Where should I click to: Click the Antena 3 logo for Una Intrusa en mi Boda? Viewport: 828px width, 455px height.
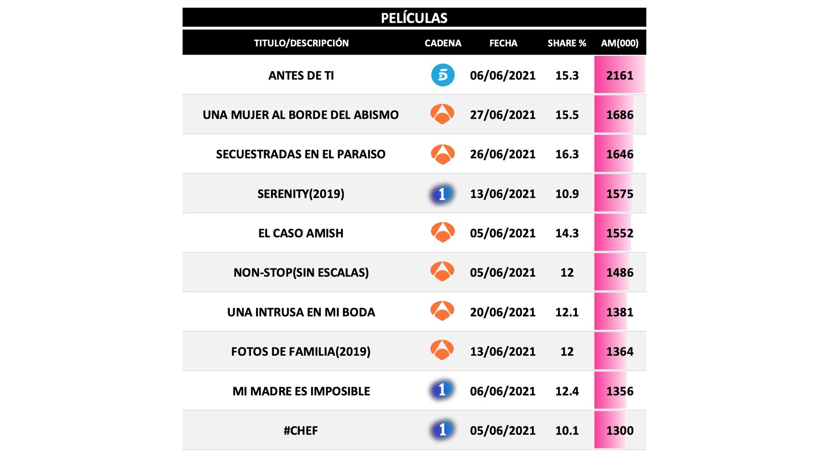click(442, 311)
